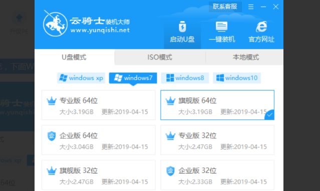Open the 一键装机 one-click install section
This screenshot has width=320, height=191.
point(222,32)
